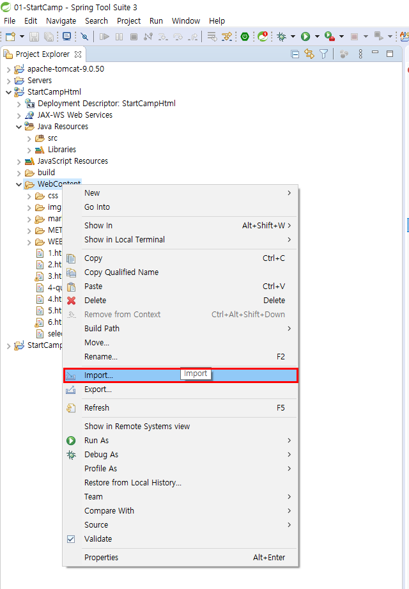Click the Run External Tools icon
The height and width of the screenshot is (589, 409).
point(330,36)
